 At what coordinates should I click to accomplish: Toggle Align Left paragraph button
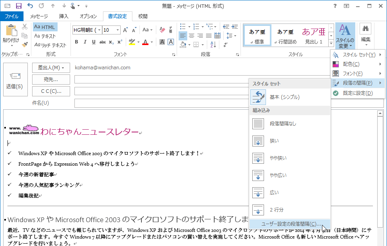tap(183, 36)
